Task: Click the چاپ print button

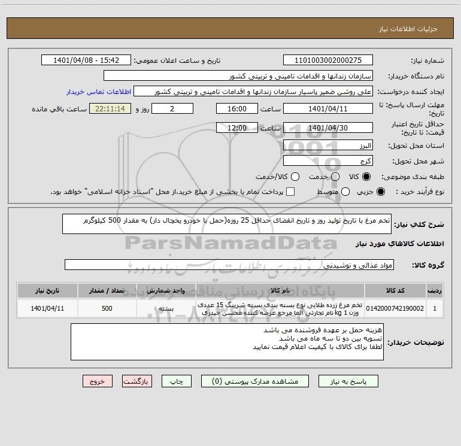Action: click(x=177, y=381)
